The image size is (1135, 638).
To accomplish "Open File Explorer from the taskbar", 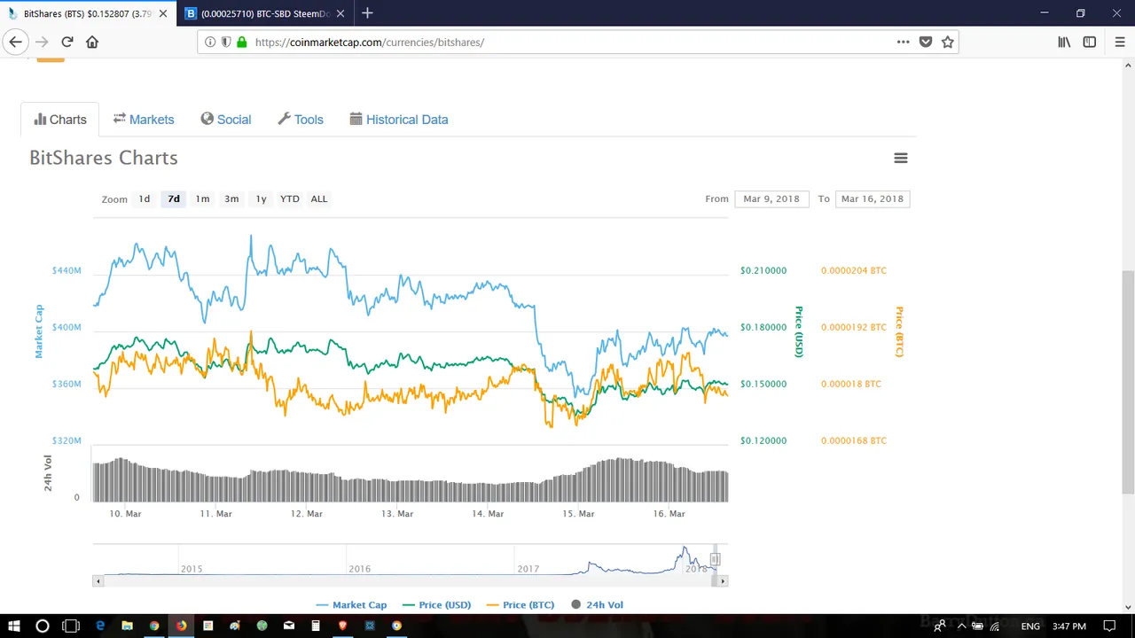I will [127, 626].
